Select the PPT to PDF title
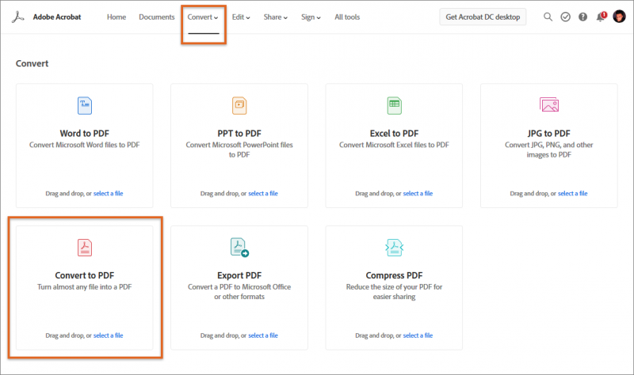The image size is (634, 375). 239,133
